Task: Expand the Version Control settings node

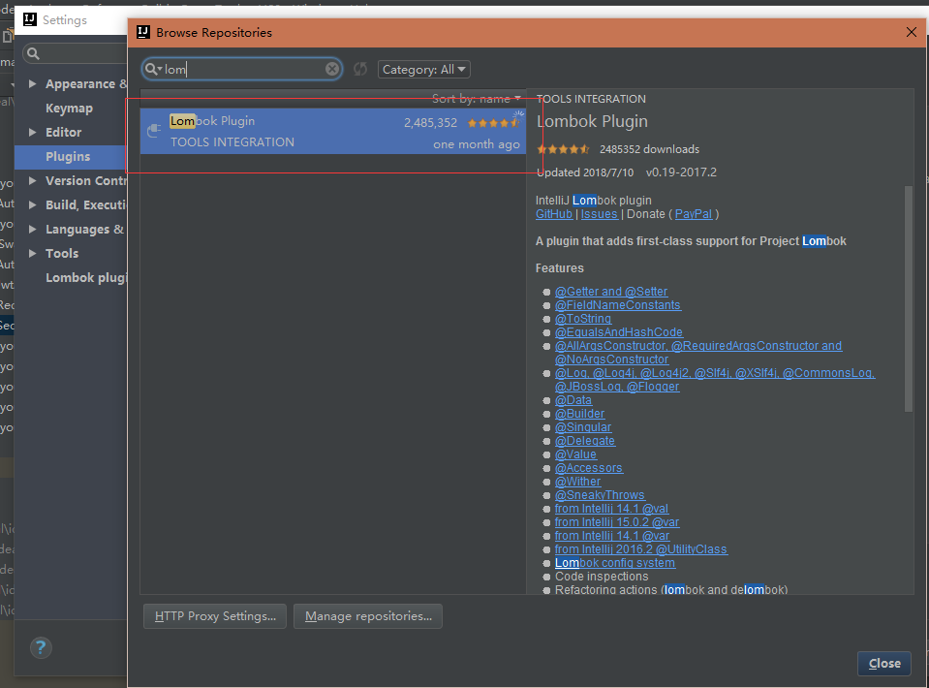Action: click(x=33, y=181)
